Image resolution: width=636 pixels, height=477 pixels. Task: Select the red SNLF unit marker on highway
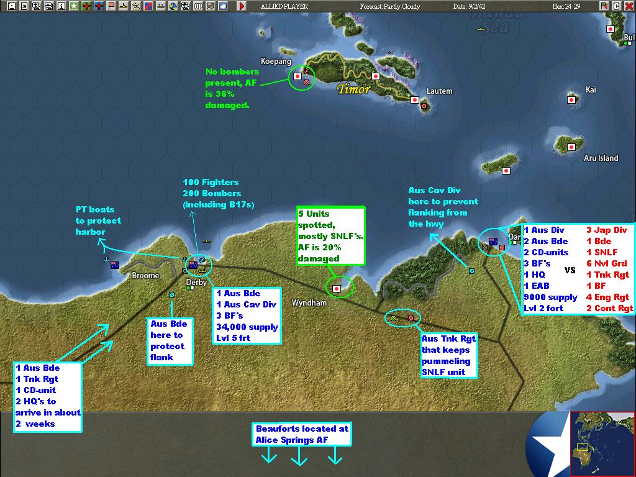coord(411,319)
